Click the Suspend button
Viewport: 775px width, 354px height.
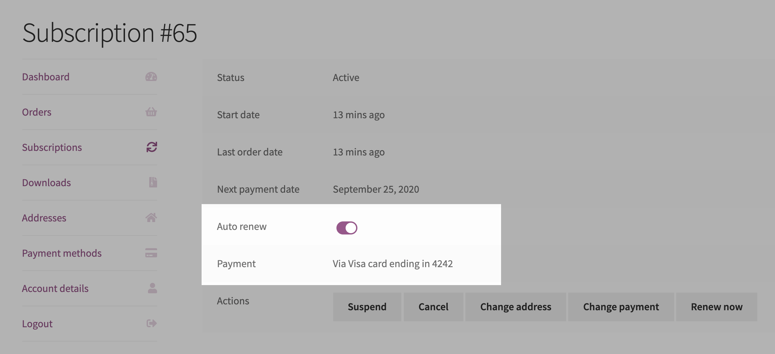(367, 307)
